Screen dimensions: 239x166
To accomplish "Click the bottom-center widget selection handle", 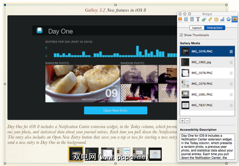I will (x=115, y=163).
